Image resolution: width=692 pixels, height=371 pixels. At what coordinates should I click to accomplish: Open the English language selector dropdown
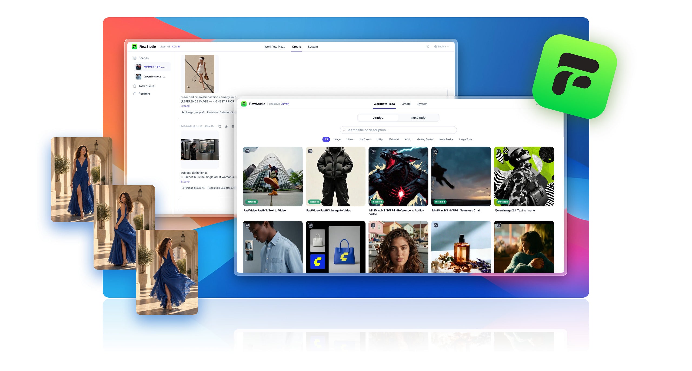441,47
